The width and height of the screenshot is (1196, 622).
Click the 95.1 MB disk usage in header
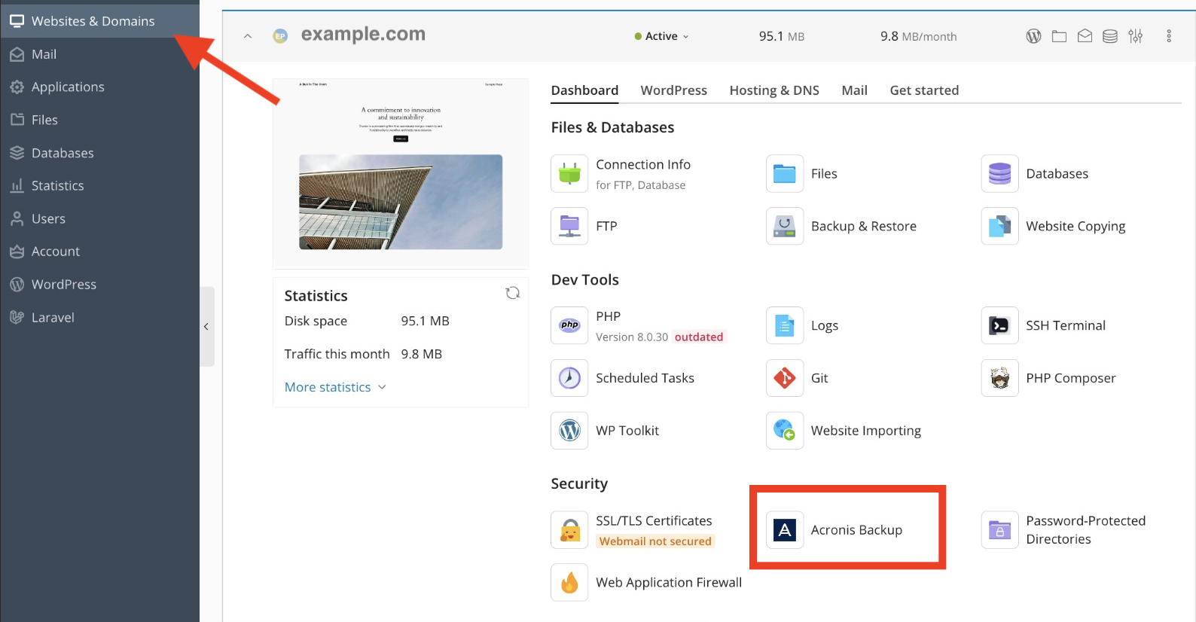point(782,36)
